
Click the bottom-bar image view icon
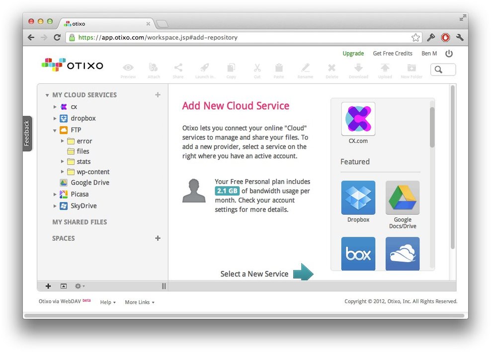click(x=64, y=286)
